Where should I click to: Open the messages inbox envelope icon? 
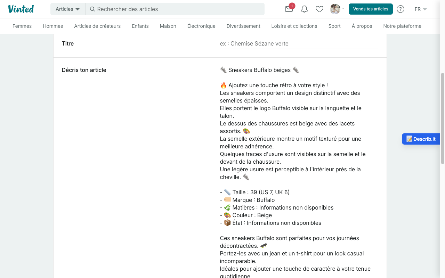coord(289,9)
